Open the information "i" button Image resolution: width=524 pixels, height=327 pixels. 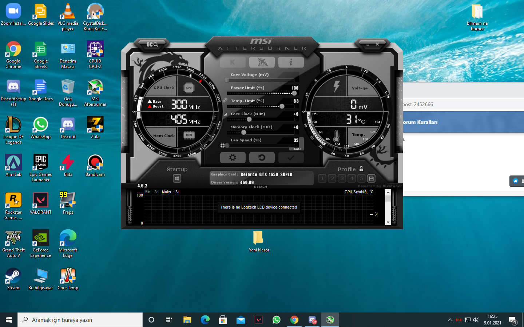291,62
